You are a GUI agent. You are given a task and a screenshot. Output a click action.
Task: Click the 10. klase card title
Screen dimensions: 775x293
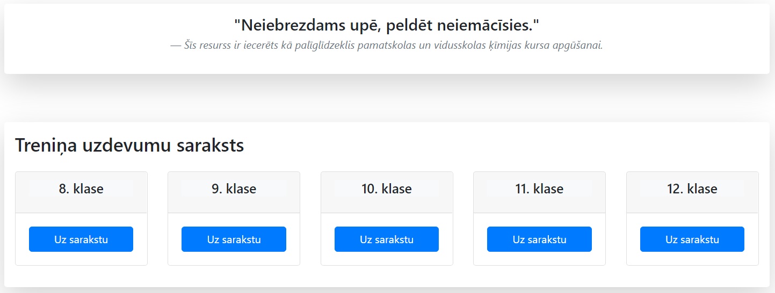coord(387,189)
